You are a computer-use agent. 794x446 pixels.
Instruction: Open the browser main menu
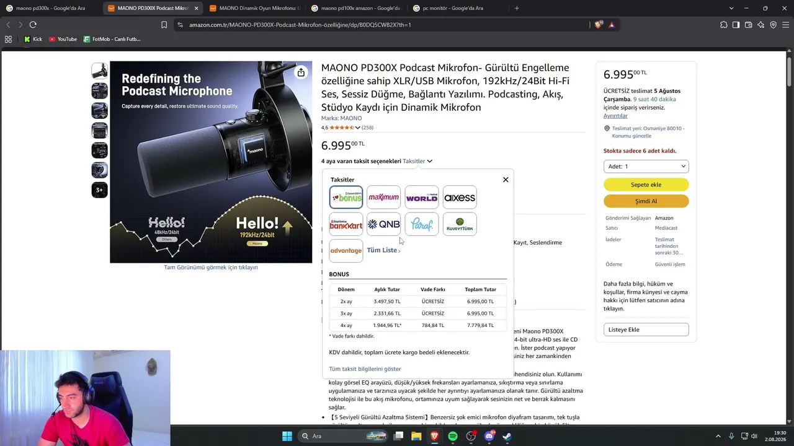785,25
